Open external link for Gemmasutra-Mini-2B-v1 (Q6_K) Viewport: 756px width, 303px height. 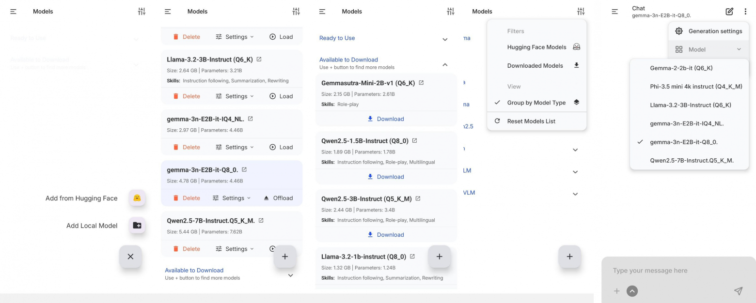[x=421, y=83]
